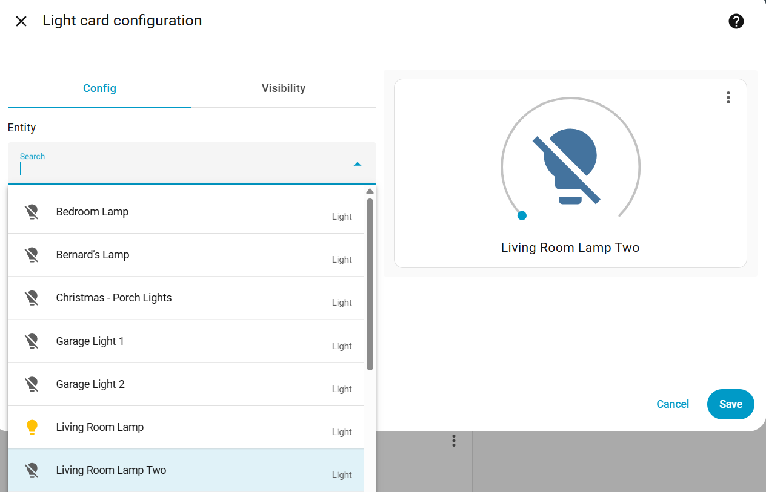This screenshot has height=492, width=766.
Task: Click the yellow bulb icon next to Living Room Lamp
Action: (32, 427)
